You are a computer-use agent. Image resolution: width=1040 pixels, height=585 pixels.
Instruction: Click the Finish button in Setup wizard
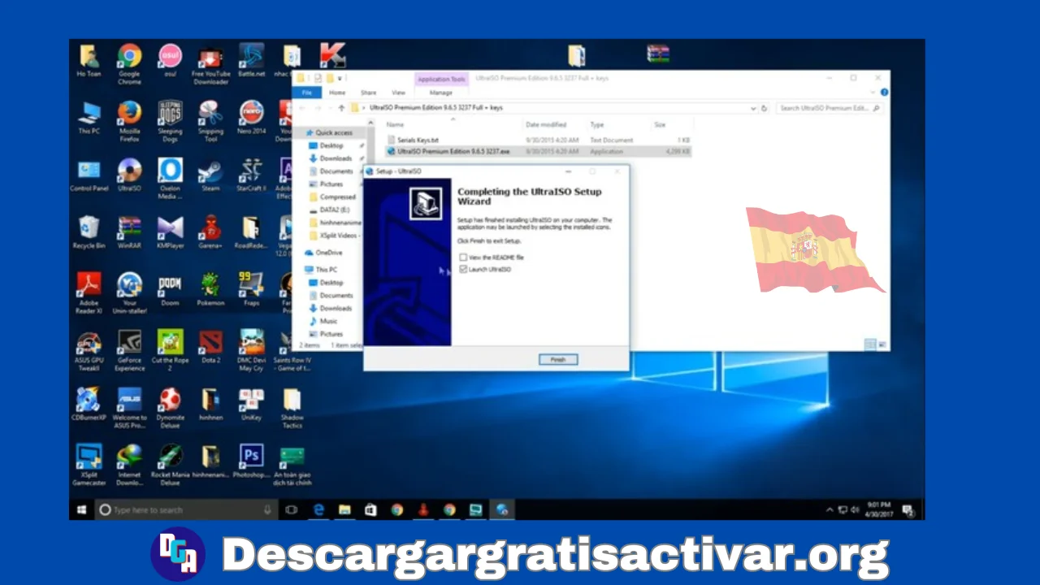pos(557,359)
